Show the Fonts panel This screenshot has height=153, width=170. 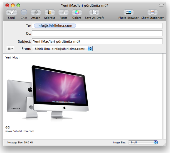(63, 12)
